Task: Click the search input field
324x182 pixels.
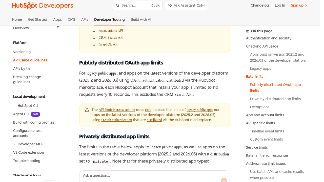Action: (137, 6)
